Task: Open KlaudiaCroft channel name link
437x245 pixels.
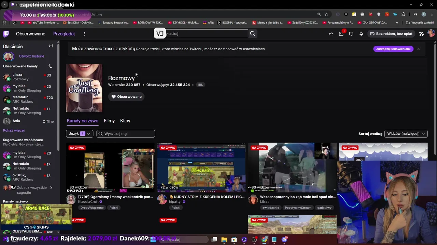Action: point(88,201)
